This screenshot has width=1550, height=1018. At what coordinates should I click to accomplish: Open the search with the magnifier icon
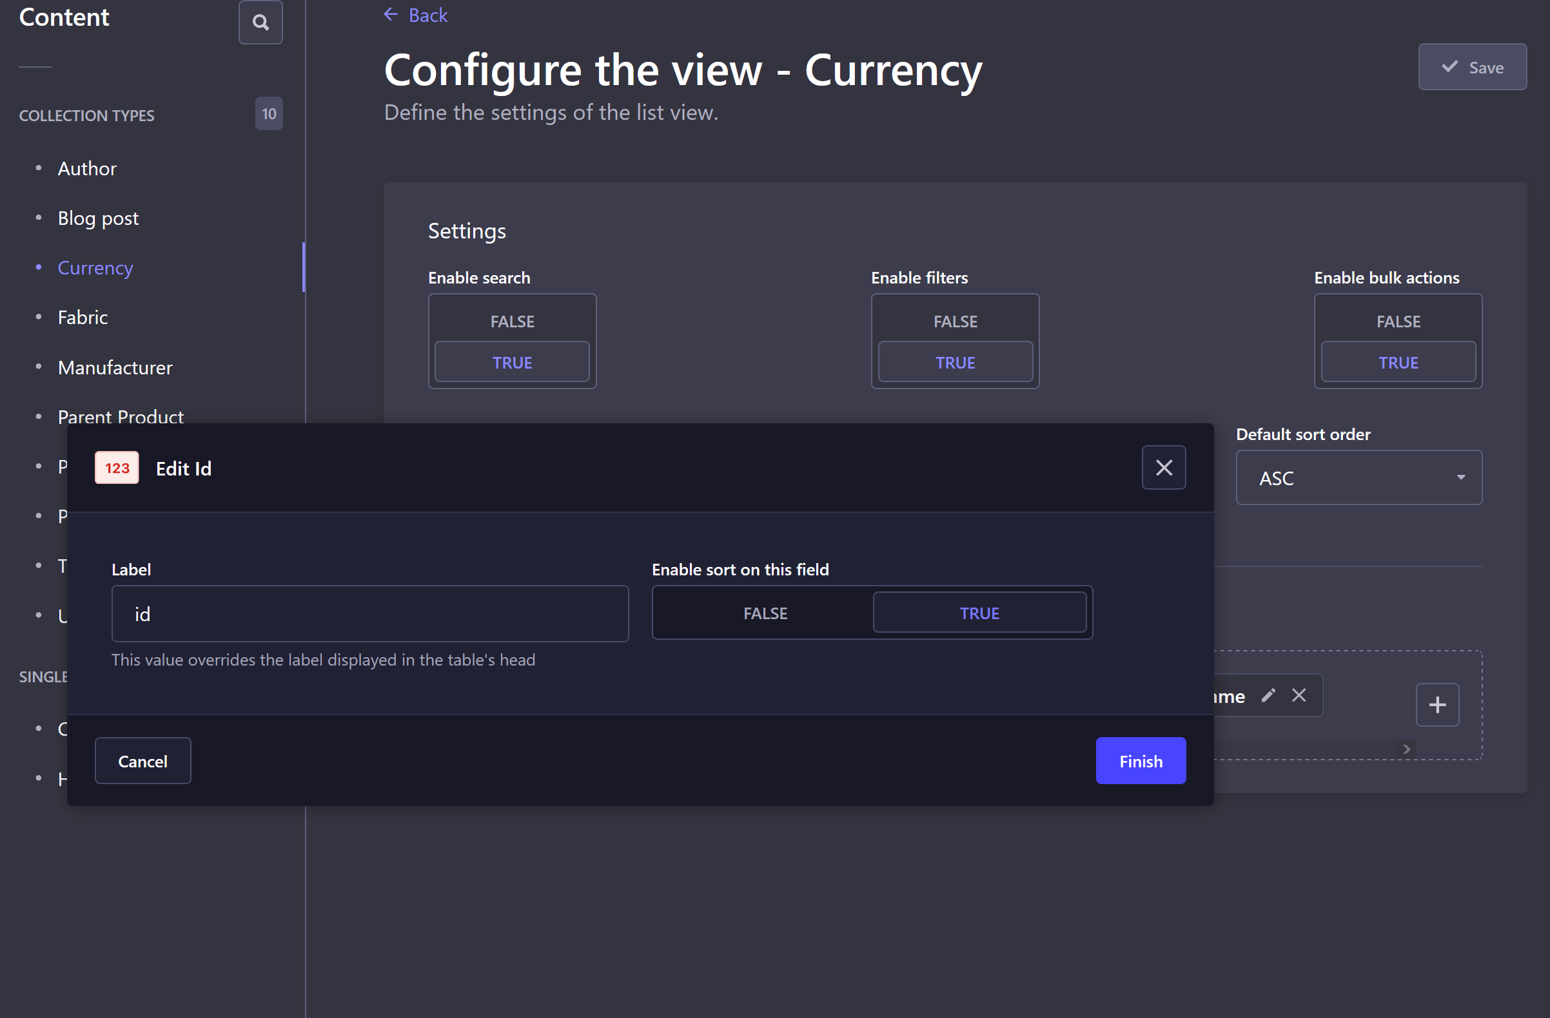pos(260,21)
